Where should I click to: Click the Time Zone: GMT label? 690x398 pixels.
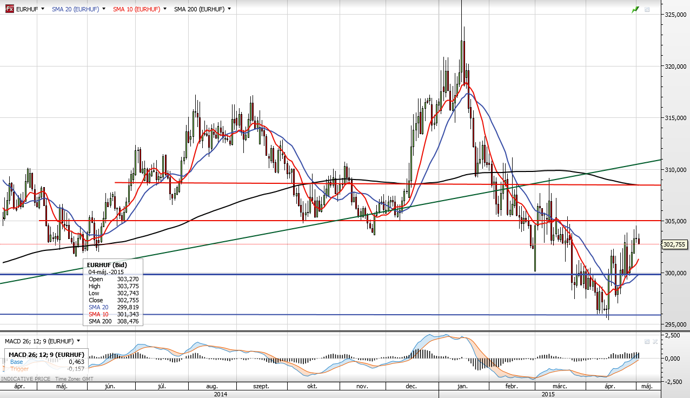click(x=74, y=379)
